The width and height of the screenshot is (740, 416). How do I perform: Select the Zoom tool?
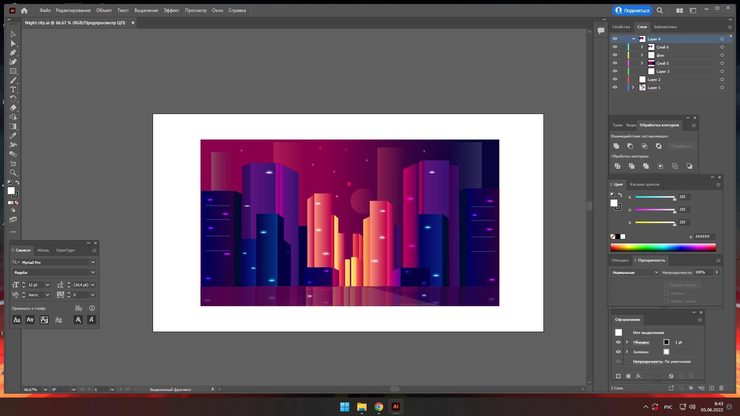tap(13, 173)
